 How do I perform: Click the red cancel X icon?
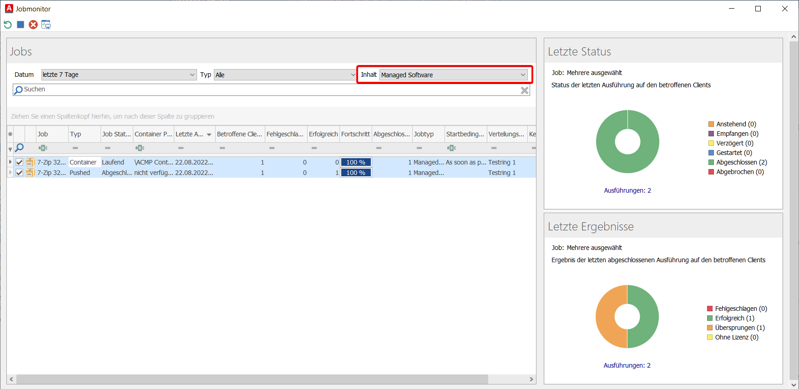tap(33, 25)
